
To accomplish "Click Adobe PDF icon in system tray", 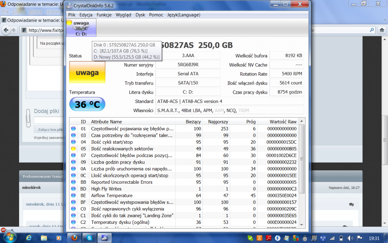I will click(x=268, y=238).
